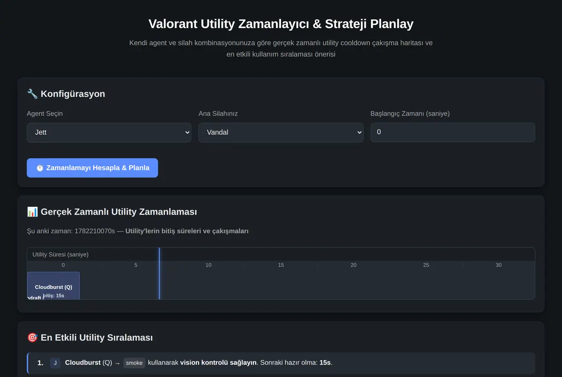Viewport: 562px width, 377px height.
Task: Focus the Başlangıç Zamanı input field
Action: (453, 132)
